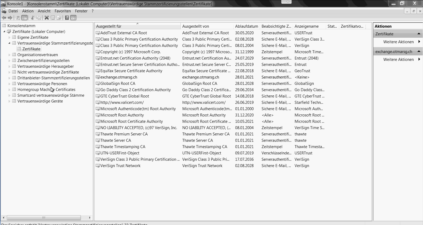This screenshot has width=423, height=225.
Task: Sort by Ausgestellt von column header
Action: pyautogui.click(x=207, y=26)
